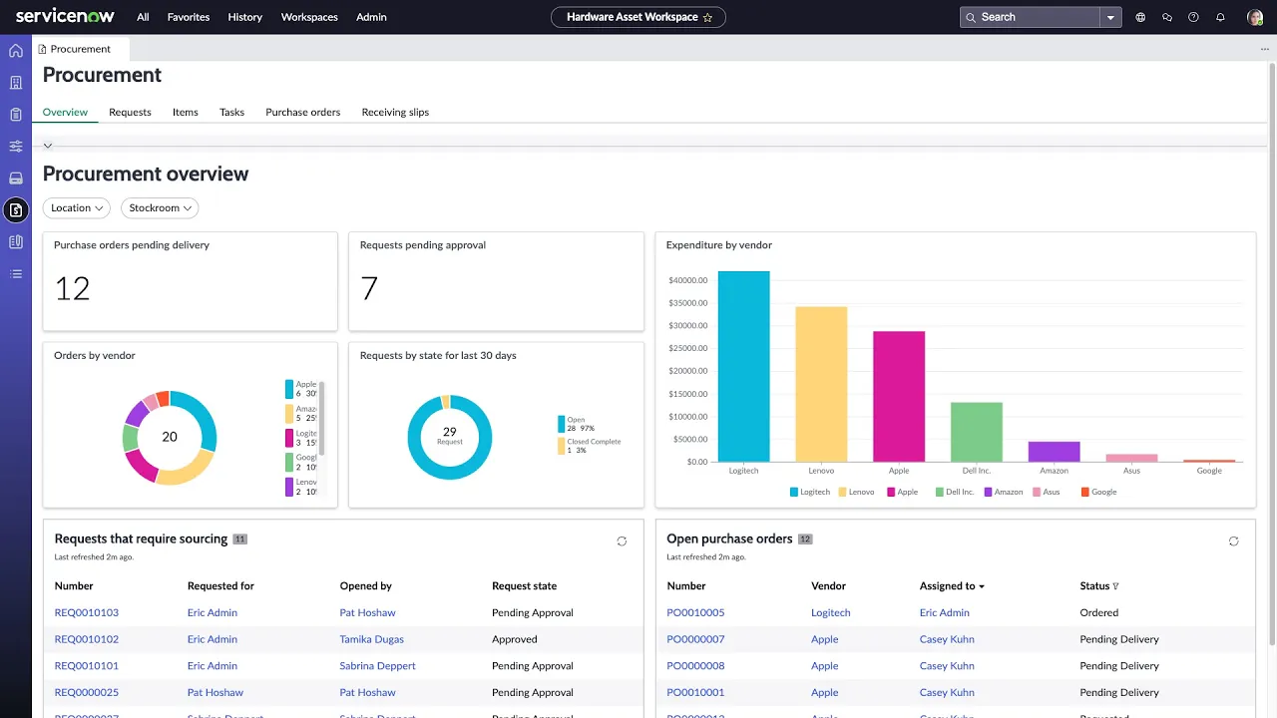
Task: Open purchase order PO0010005
Action: [x=695, y=612]
